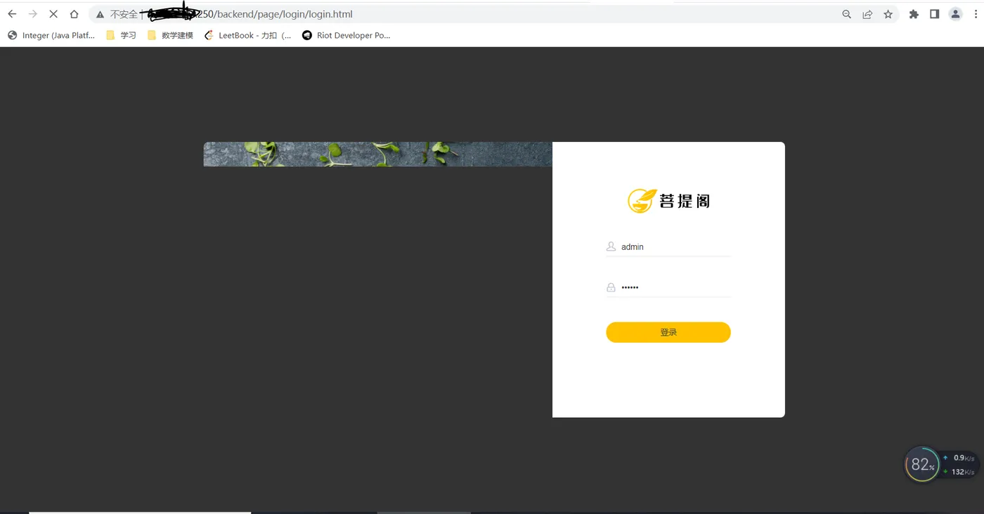This screenshot has height=514, width=984.
Task: Toggle the browser side panel
Action: [934, 14]
